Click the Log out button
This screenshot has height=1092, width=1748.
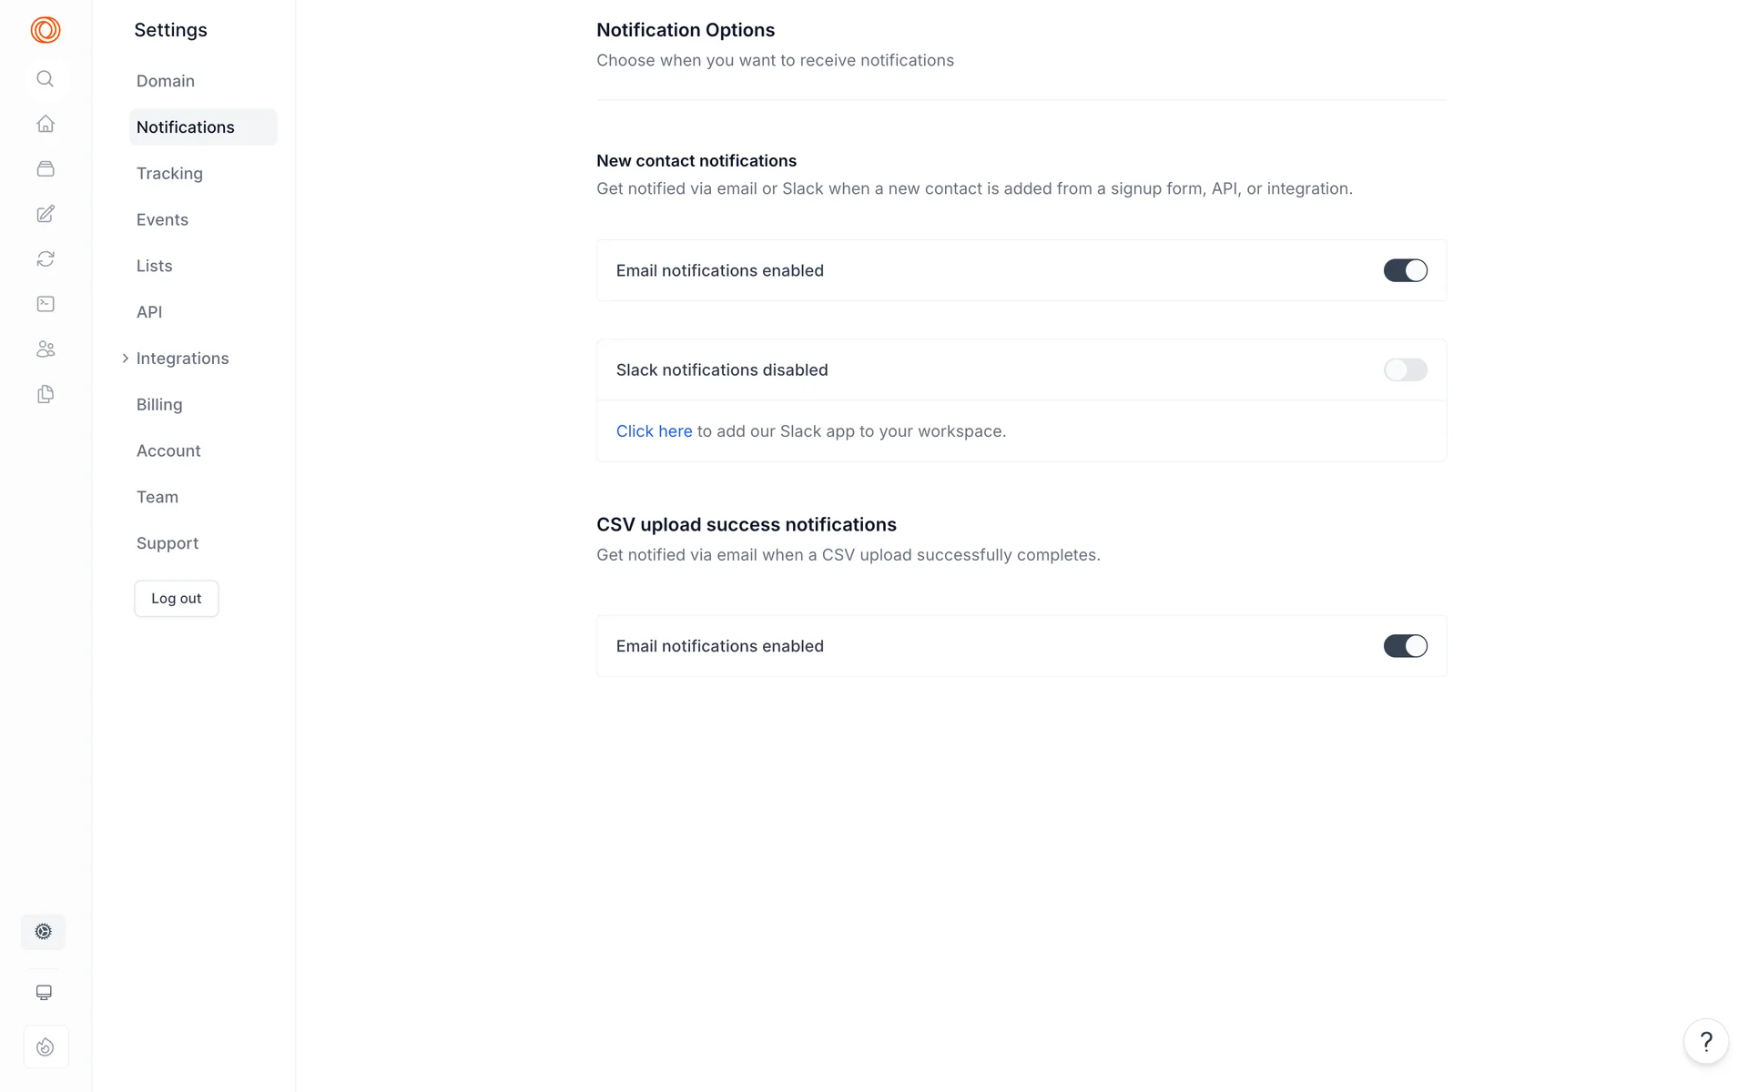click(177, 599)
